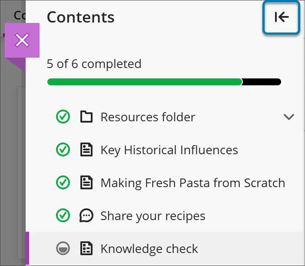This screenshot has height=266, width=305.
Task: Click the Key Historical Influences completed checkmark
Action: (63, 150)
